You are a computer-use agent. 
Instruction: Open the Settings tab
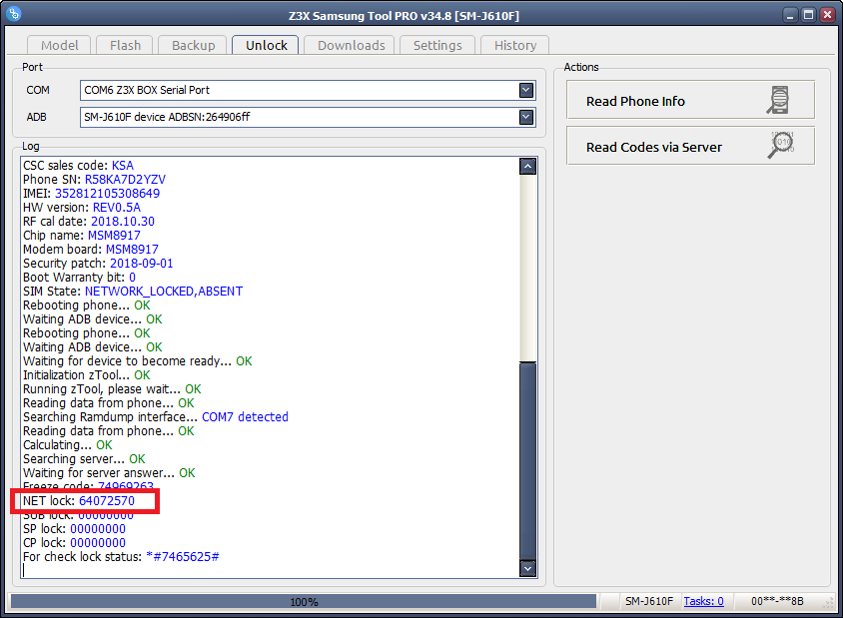click(x=437, y=45)
